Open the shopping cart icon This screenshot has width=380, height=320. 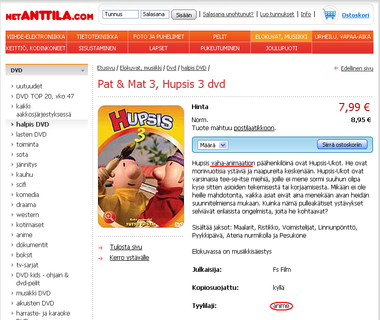pyautogui.click(x=330, y=15)
